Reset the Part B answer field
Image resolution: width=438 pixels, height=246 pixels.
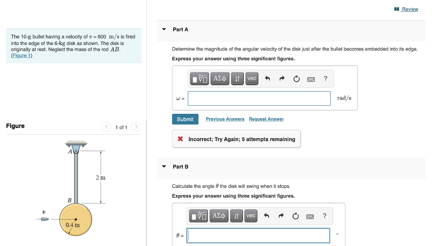[x=296, y=216]
